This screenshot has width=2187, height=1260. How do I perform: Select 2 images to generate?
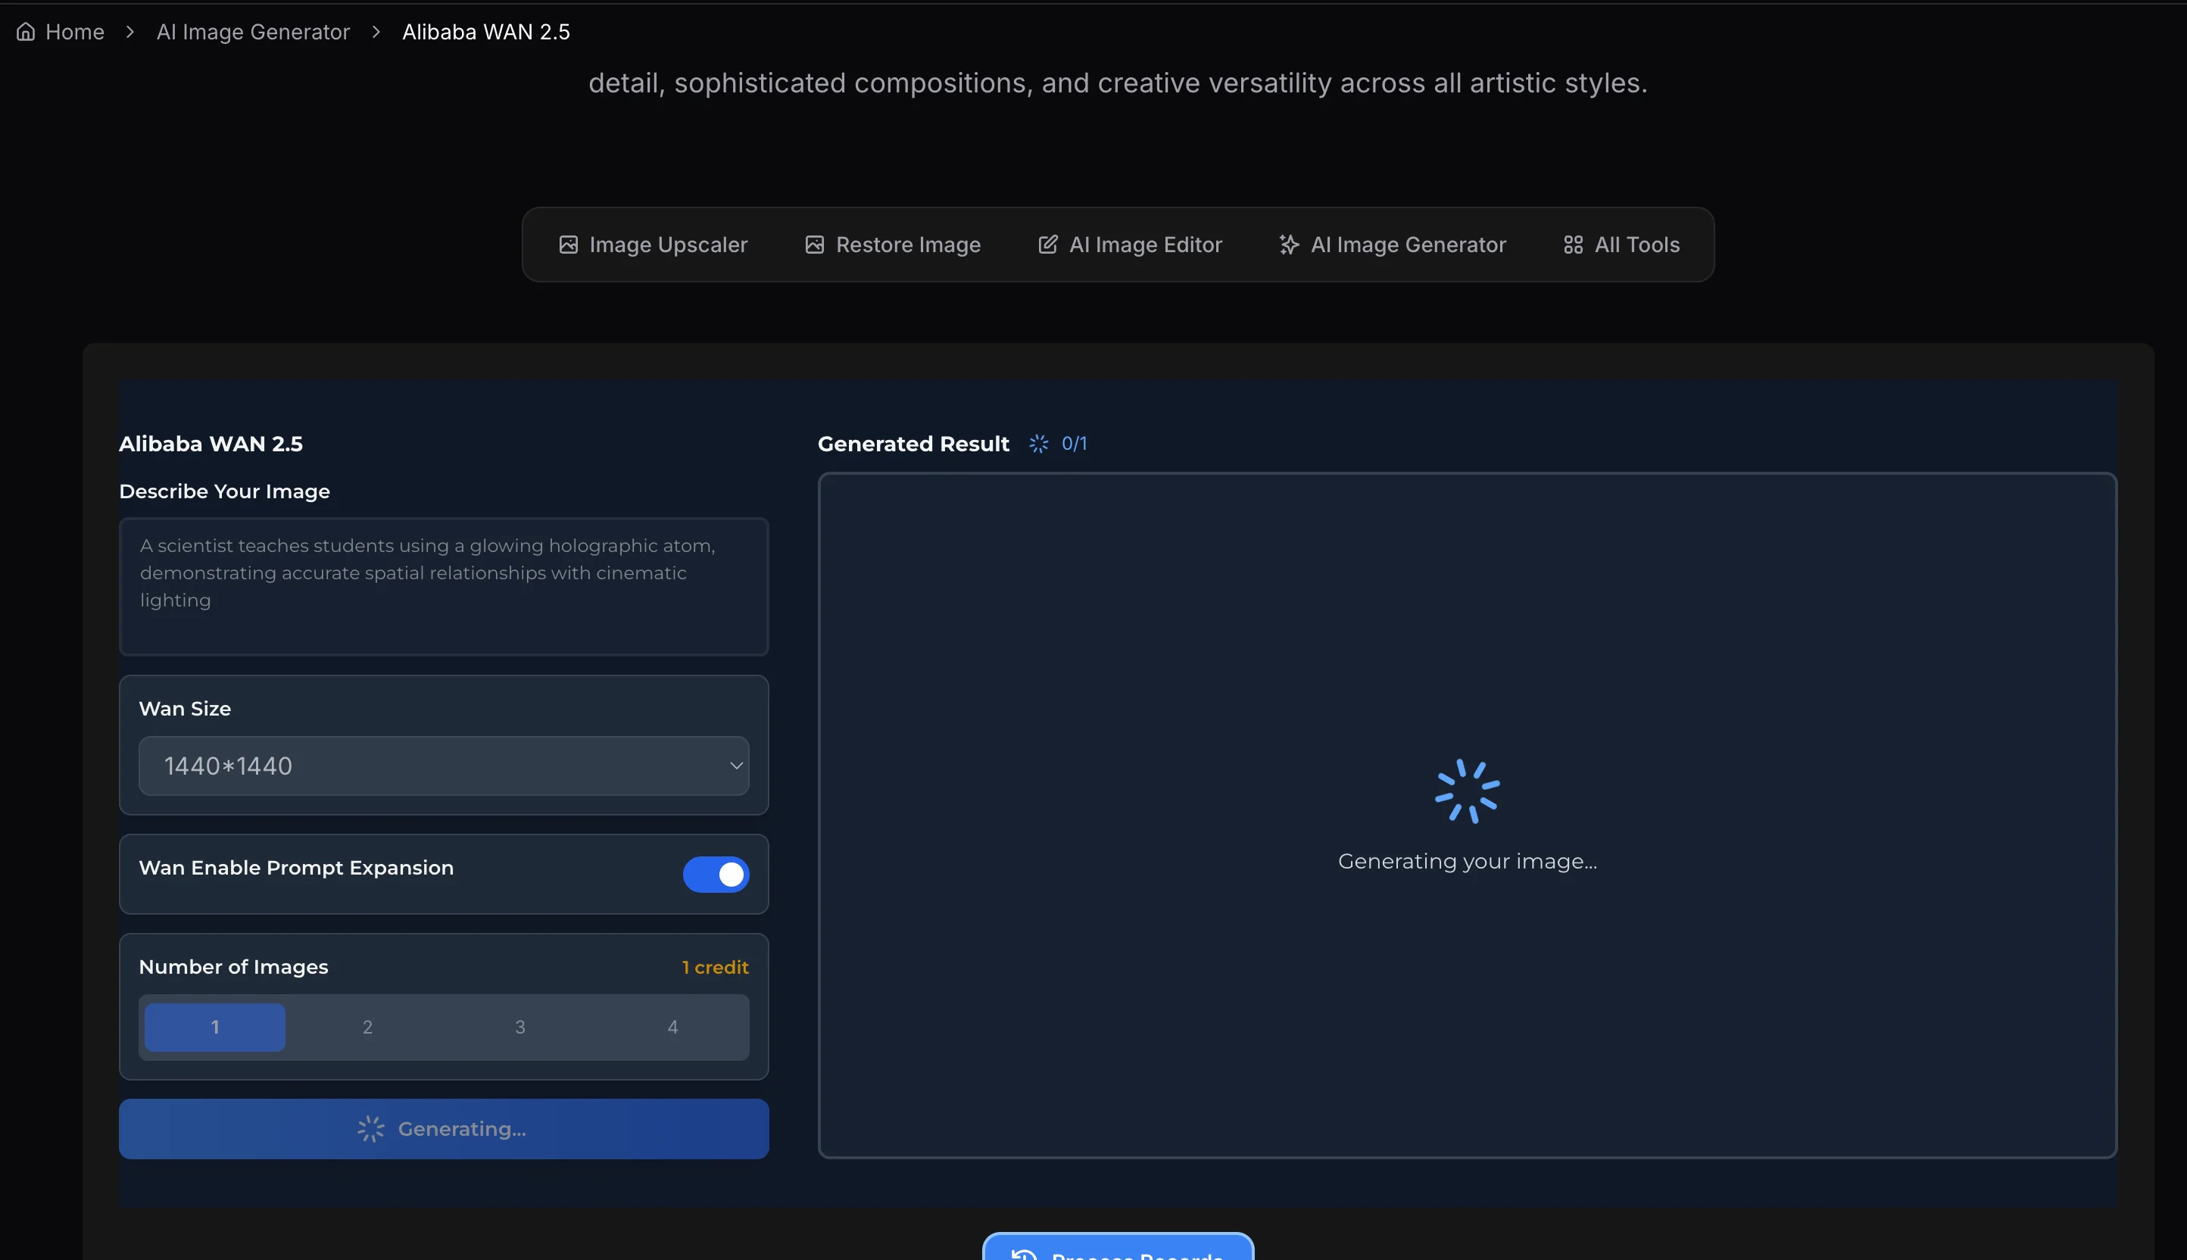click(367, 1028)
